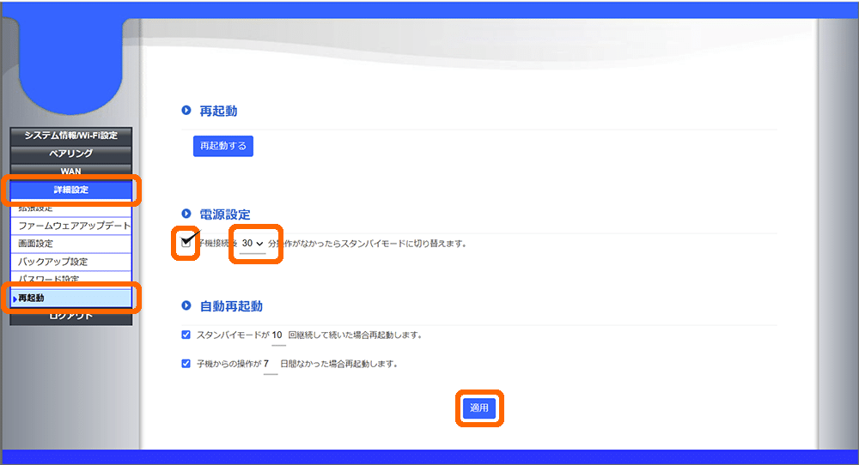Toggle the standby mode power setting checkbox
This screenshot has height=465, width=859.
click(x=186, y=244)
